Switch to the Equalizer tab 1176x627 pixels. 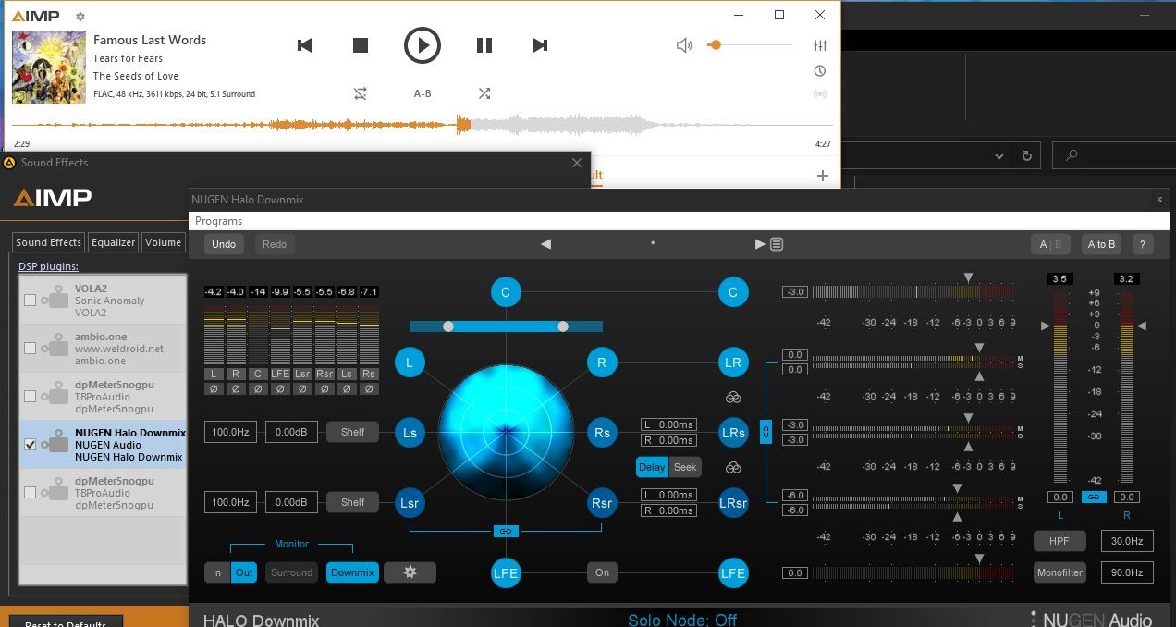(x=113, y=242)
